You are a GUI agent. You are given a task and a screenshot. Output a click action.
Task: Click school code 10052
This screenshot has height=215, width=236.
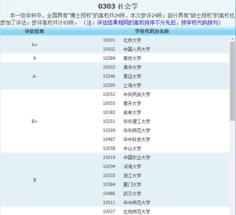[109, 95]
